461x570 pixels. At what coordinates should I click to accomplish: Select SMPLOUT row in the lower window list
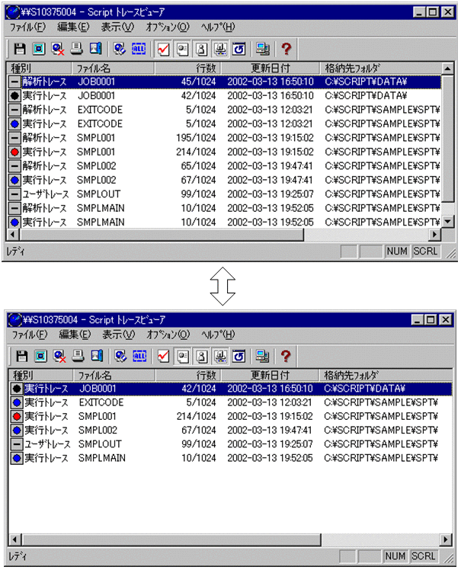pos(100,444)
